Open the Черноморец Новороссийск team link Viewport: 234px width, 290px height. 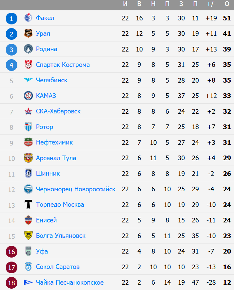[x=75, y=189]
